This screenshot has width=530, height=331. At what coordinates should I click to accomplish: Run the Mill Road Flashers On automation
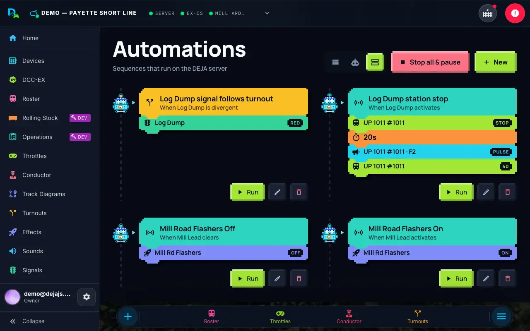(x=456, y=278)
